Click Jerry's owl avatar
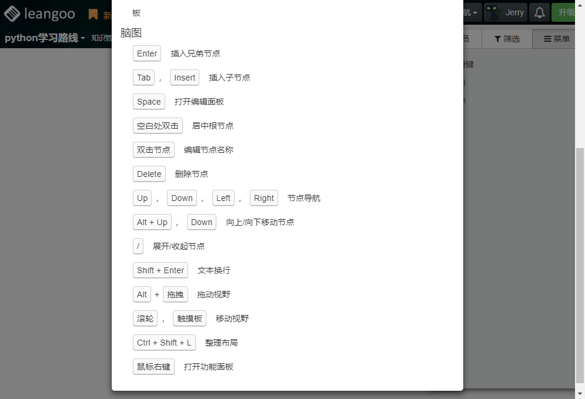 point(493,13)
